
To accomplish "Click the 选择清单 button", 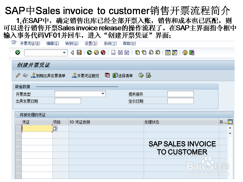I will click(123, 76).
